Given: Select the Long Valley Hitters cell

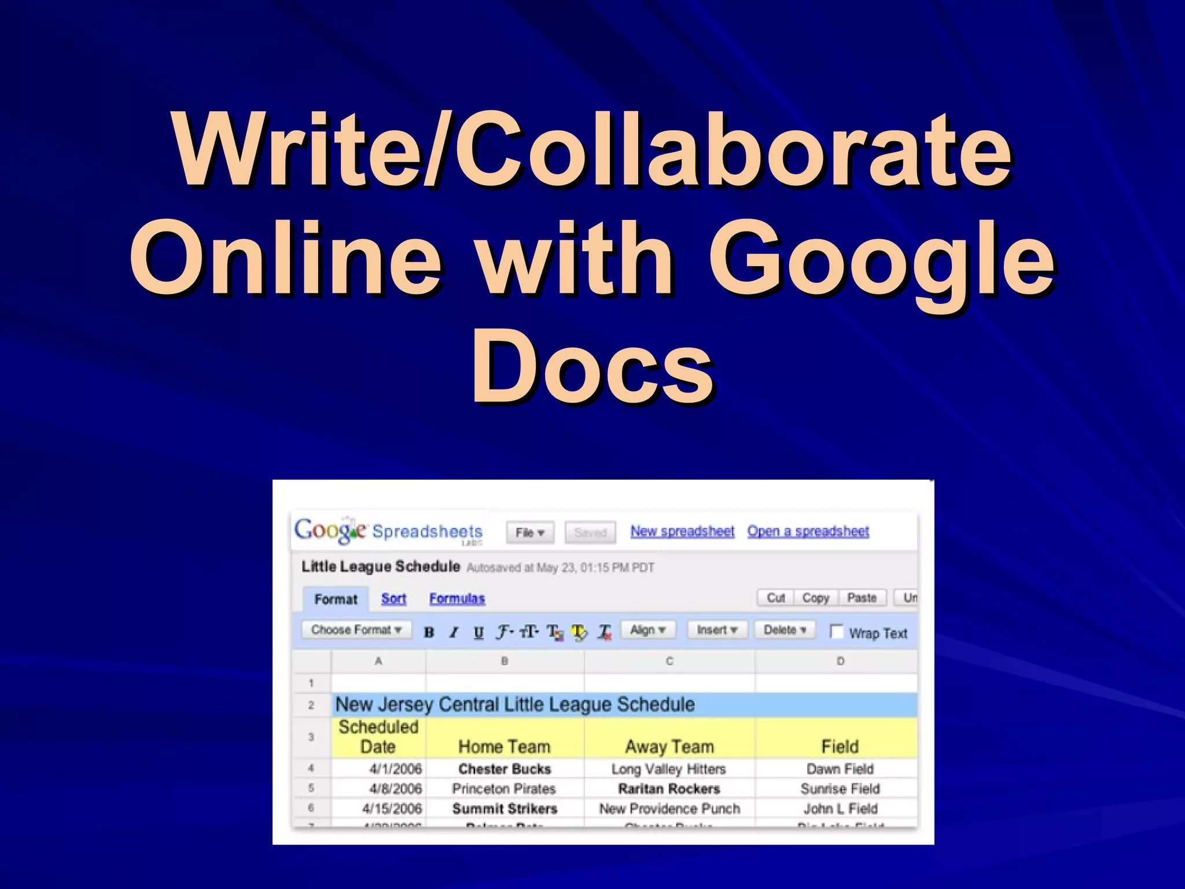Looking at the screenshot, I should tap(669, 769).
